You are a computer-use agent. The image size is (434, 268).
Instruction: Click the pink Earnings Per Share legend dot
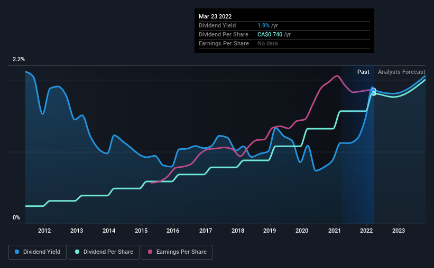[150, 252]
